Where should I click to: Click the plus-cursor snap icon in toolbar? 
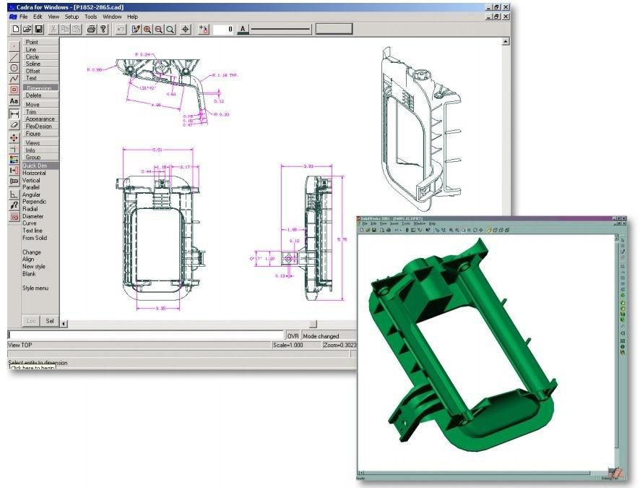click(203, 29)
